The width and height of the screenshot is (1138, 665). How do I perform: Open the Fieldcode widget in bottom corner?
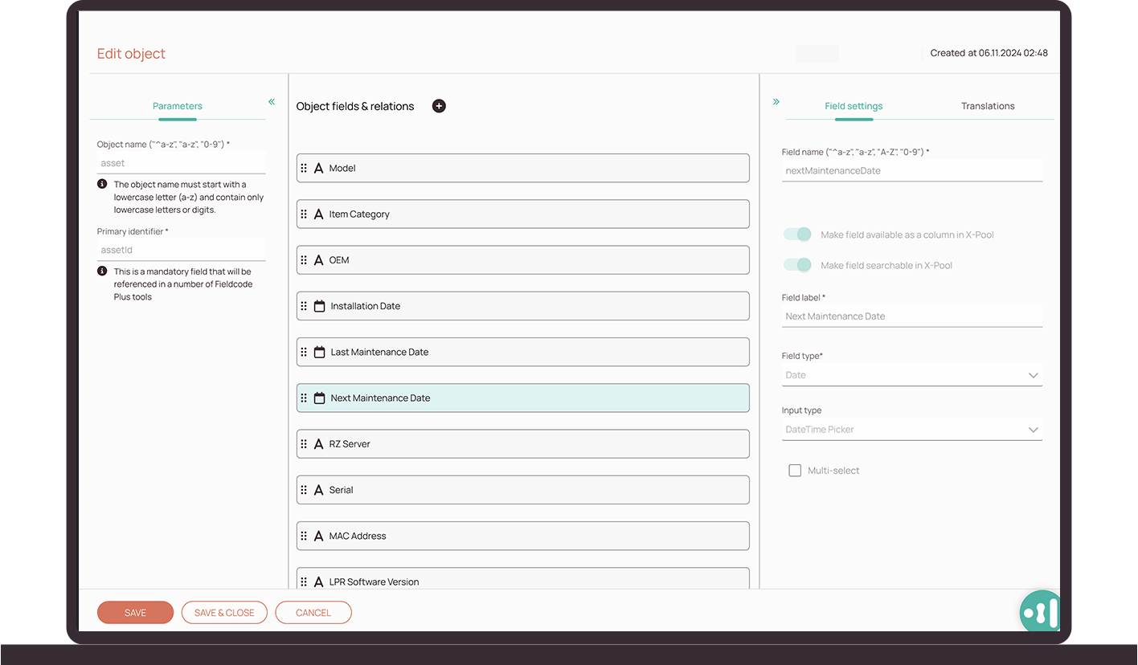[x=1040, y=612]
